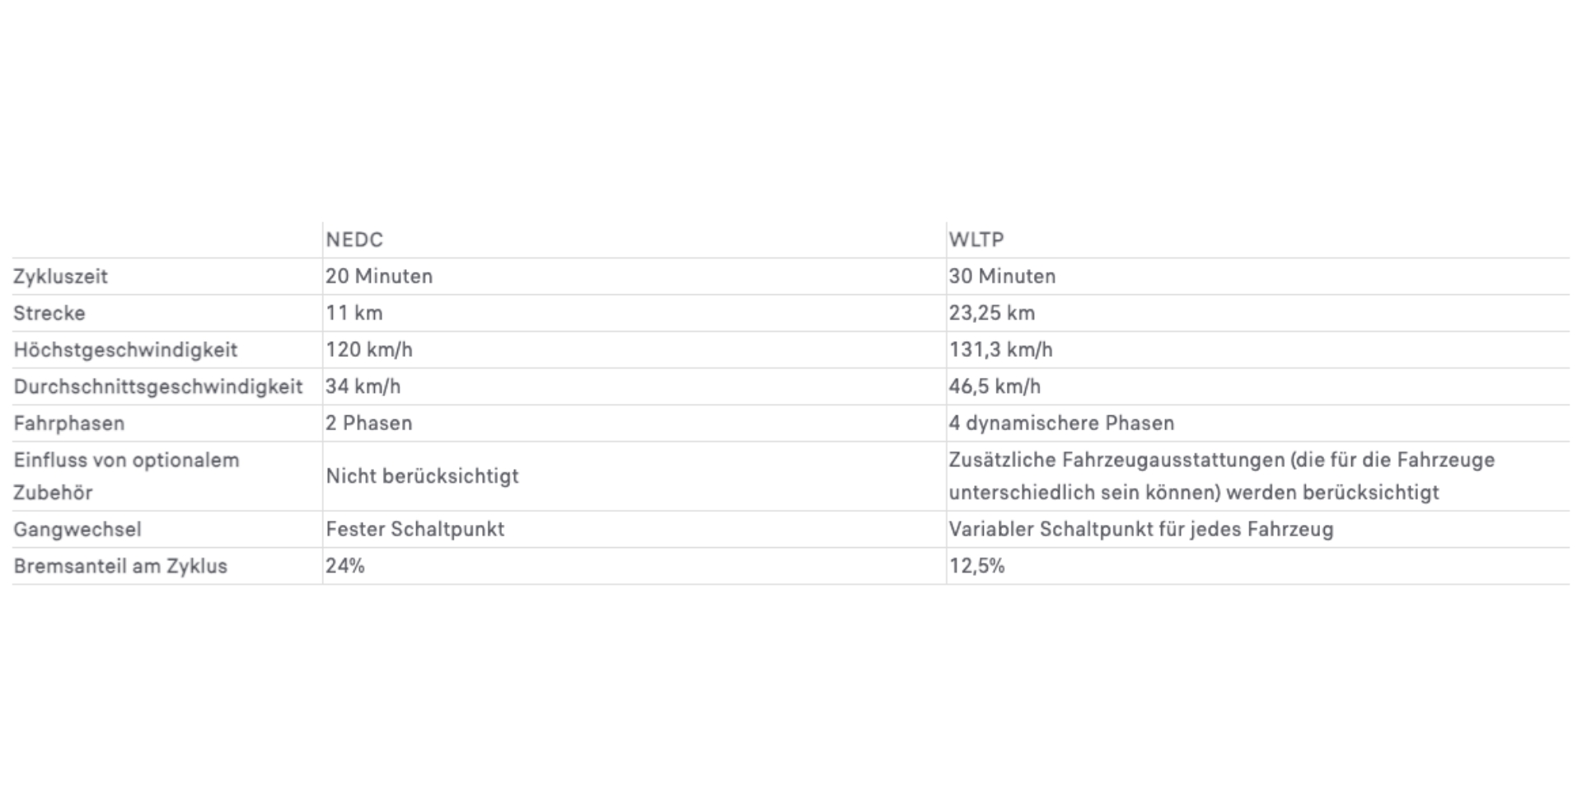Image resolution: width=1582 pixels, height=791 pixels.
Task: Click the Nicht berücksichtigt cell
Action: [422, 476]
